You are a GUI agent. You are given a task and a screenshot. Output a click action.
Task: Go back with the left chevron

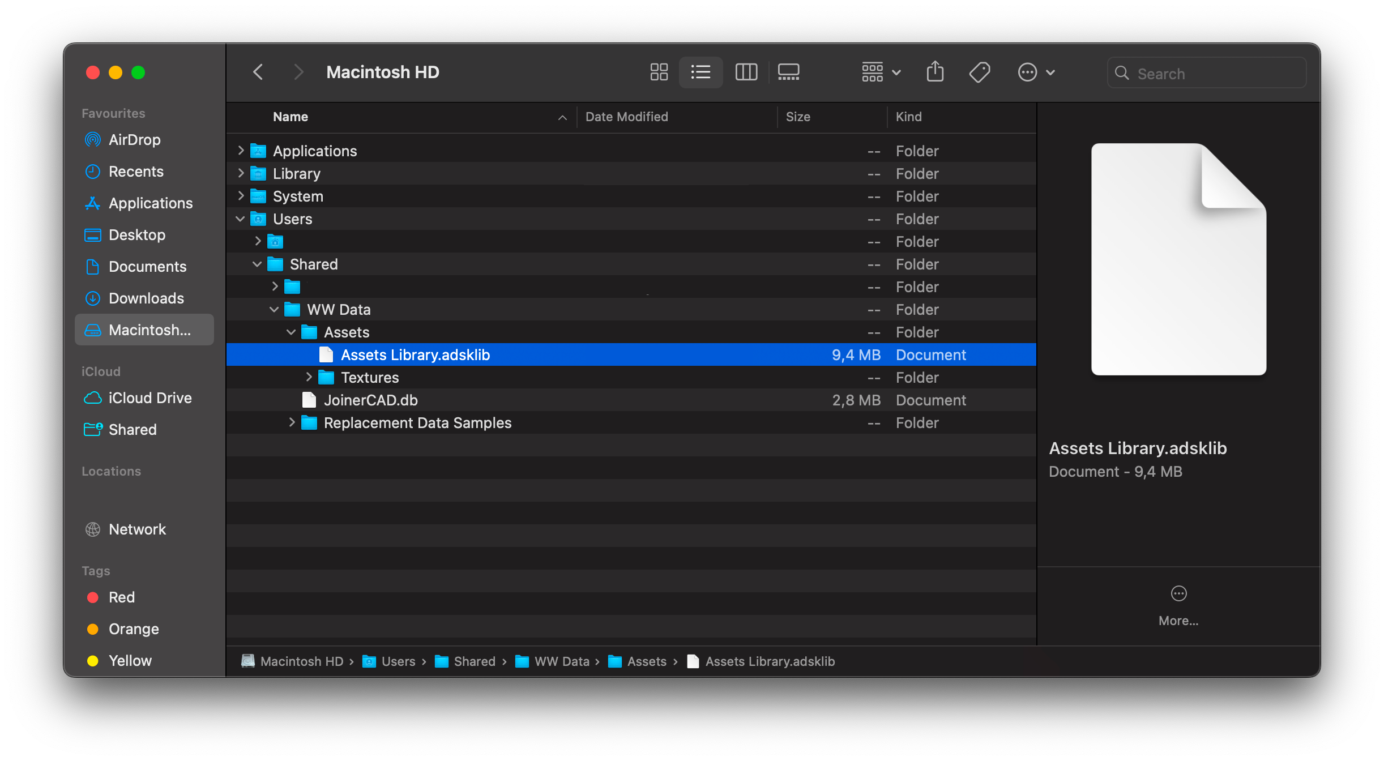tap(258, 72)
